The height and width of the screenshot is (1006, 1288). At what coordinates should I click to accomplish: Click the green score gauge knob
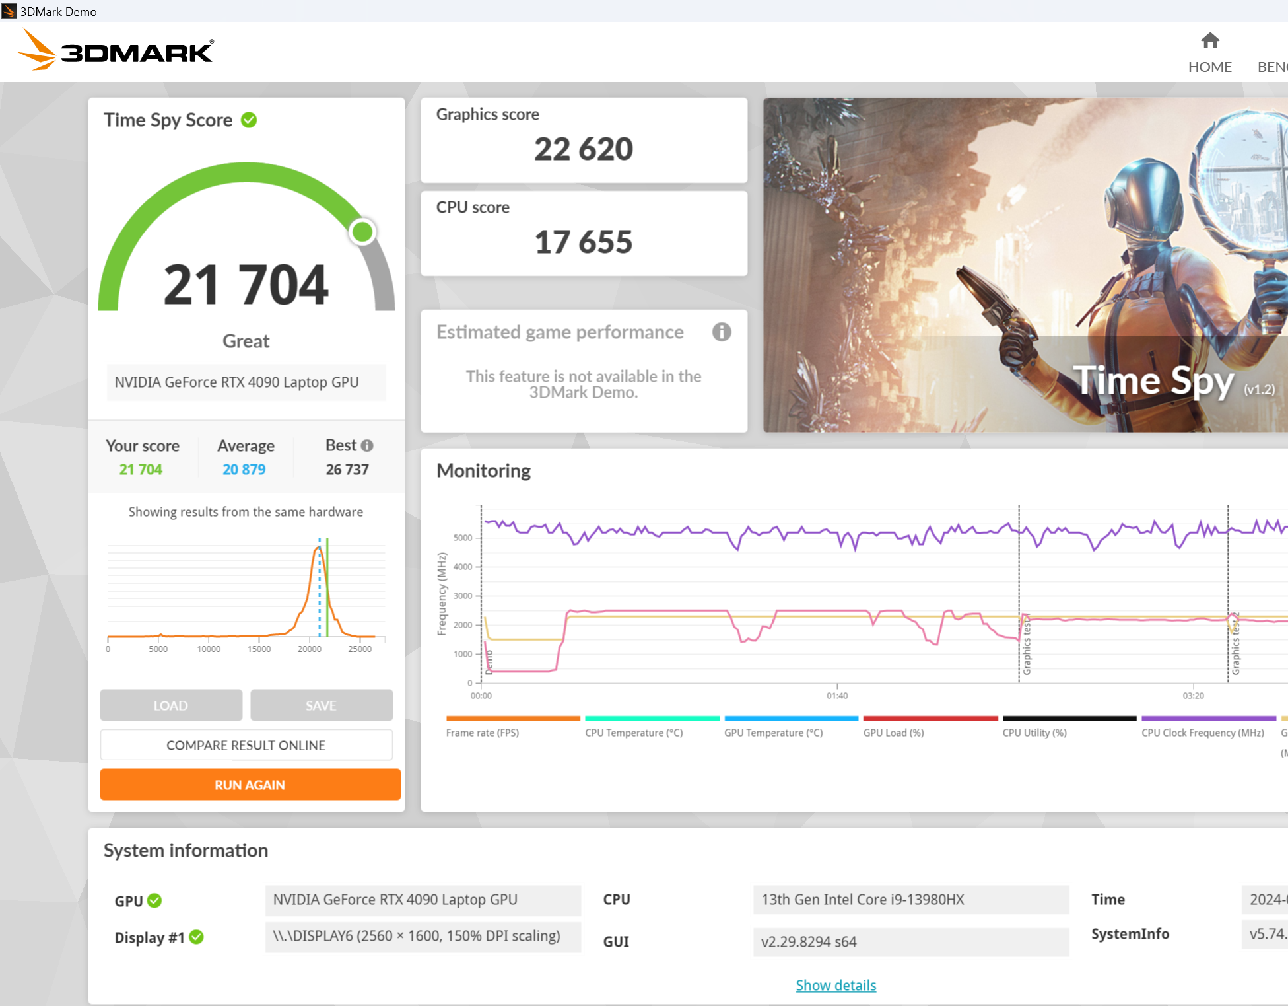[x=362, y=232]
